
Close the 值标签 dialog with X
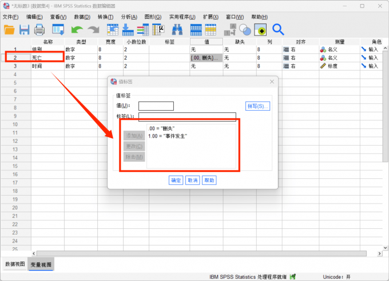point(271,83)
